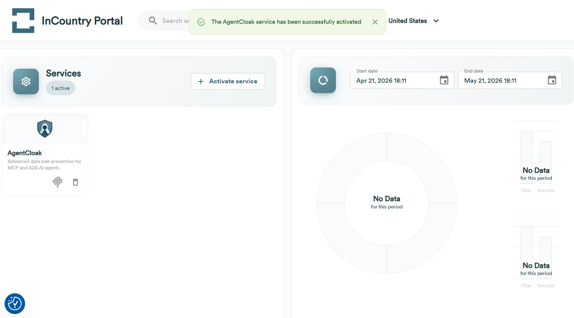This screenshot has height=318, width=574.
Task: Click the Services gear icon
Action: (26, 81)
